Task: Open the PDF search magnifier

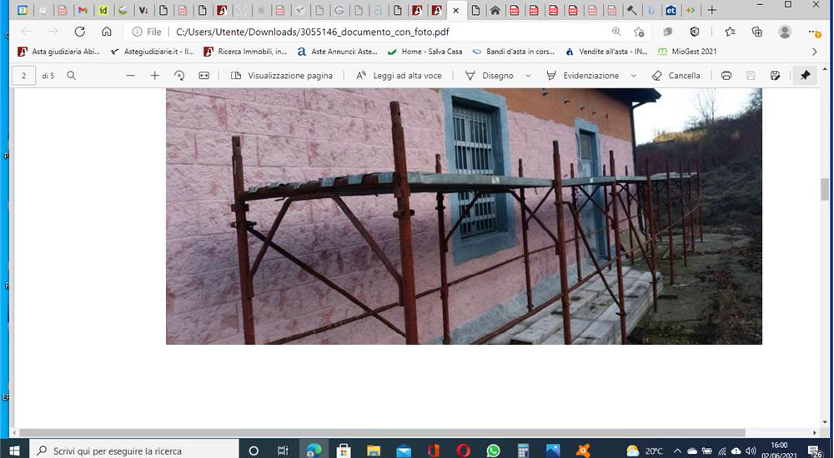Action: (71, 76)
